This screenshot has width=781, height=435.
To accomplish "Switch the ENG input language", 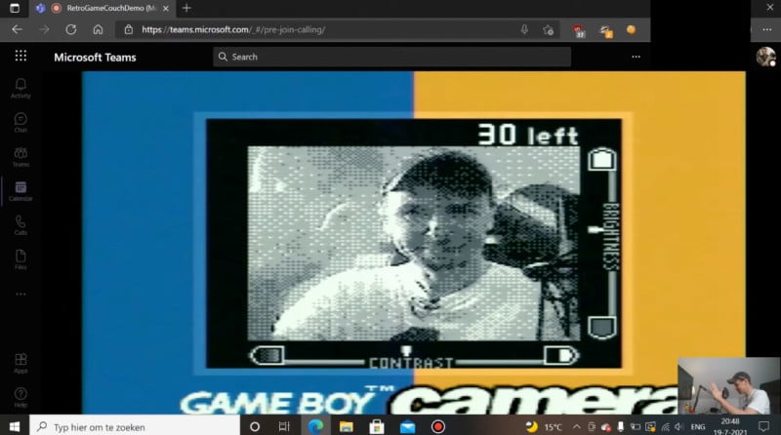I will pos(698,426).
